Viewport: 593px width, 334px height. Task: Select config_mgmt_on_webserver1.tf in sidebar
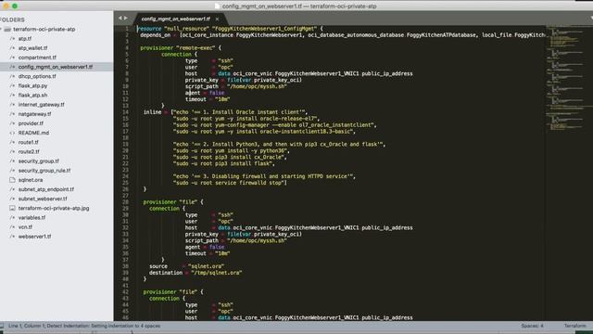(56, 67)
